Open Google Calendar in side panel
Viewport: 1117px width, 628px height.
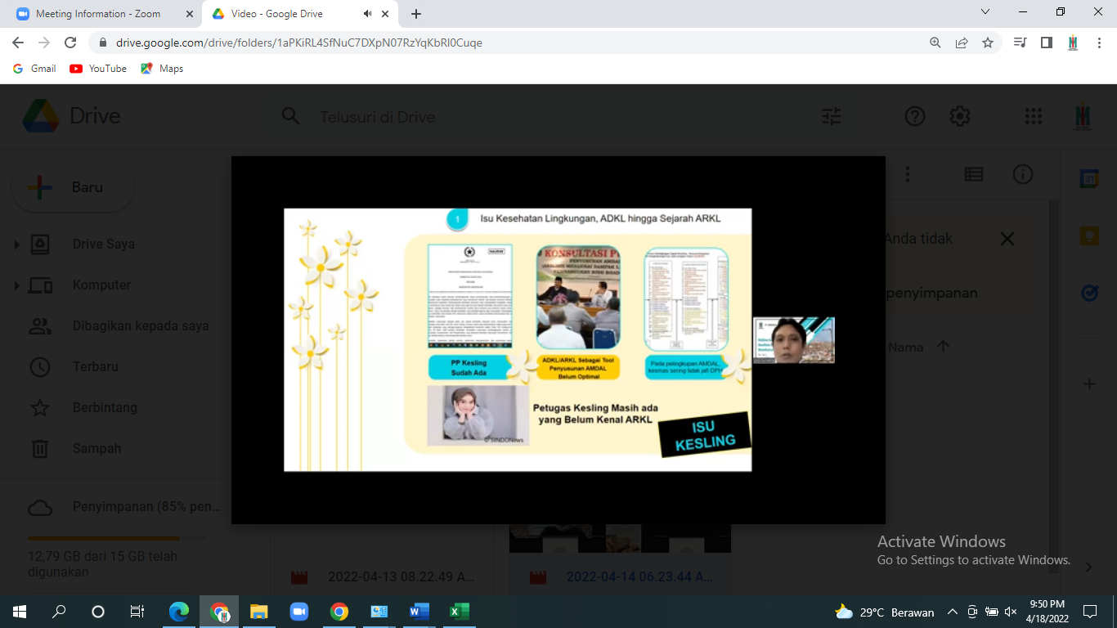coord(1088,179)
